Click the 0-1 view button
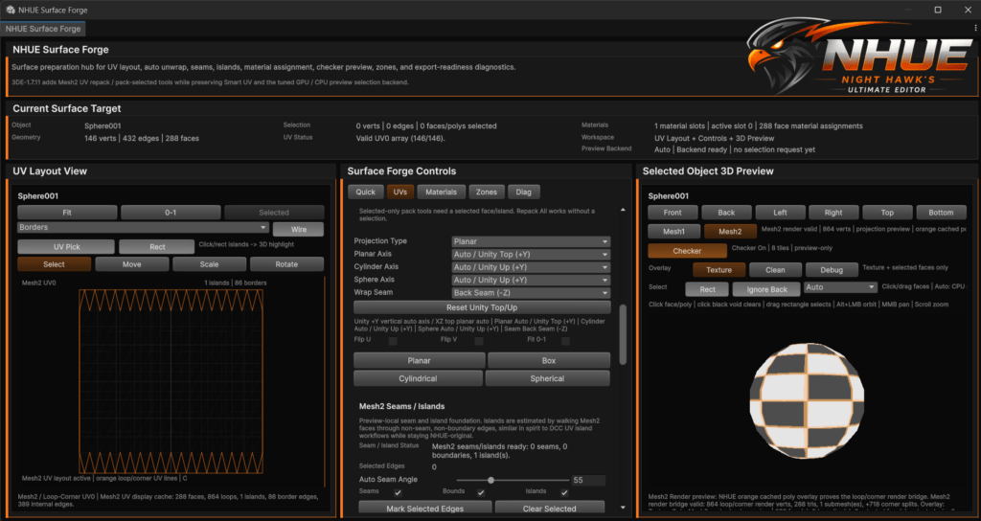This screenshot has width=981, height=521. click(x=171, y=213)
